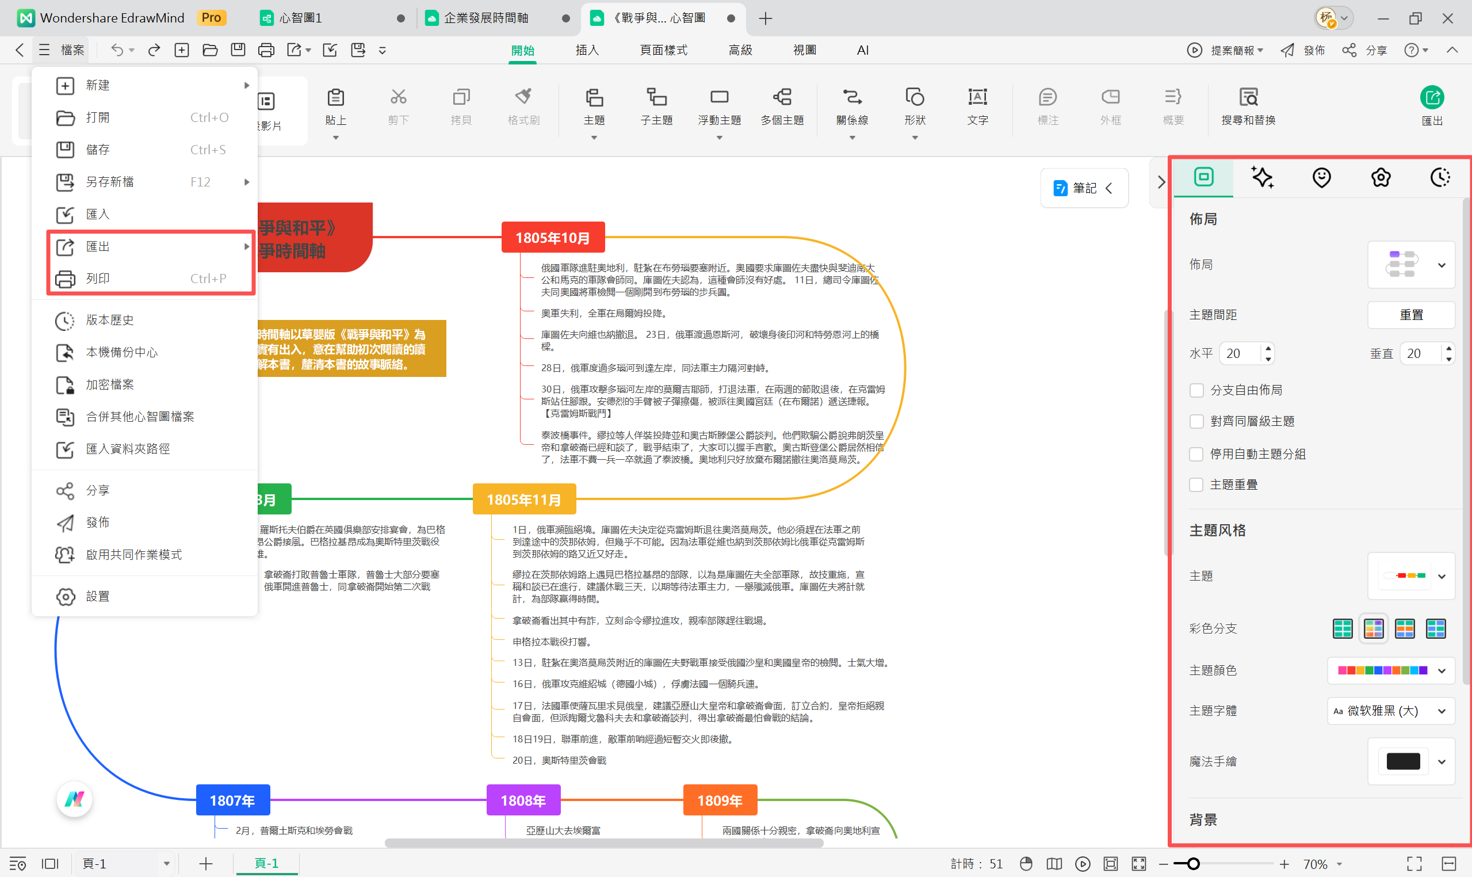
Task: Click the green 匯出 export icon in the ribbon
Action: coord(1432,97)
